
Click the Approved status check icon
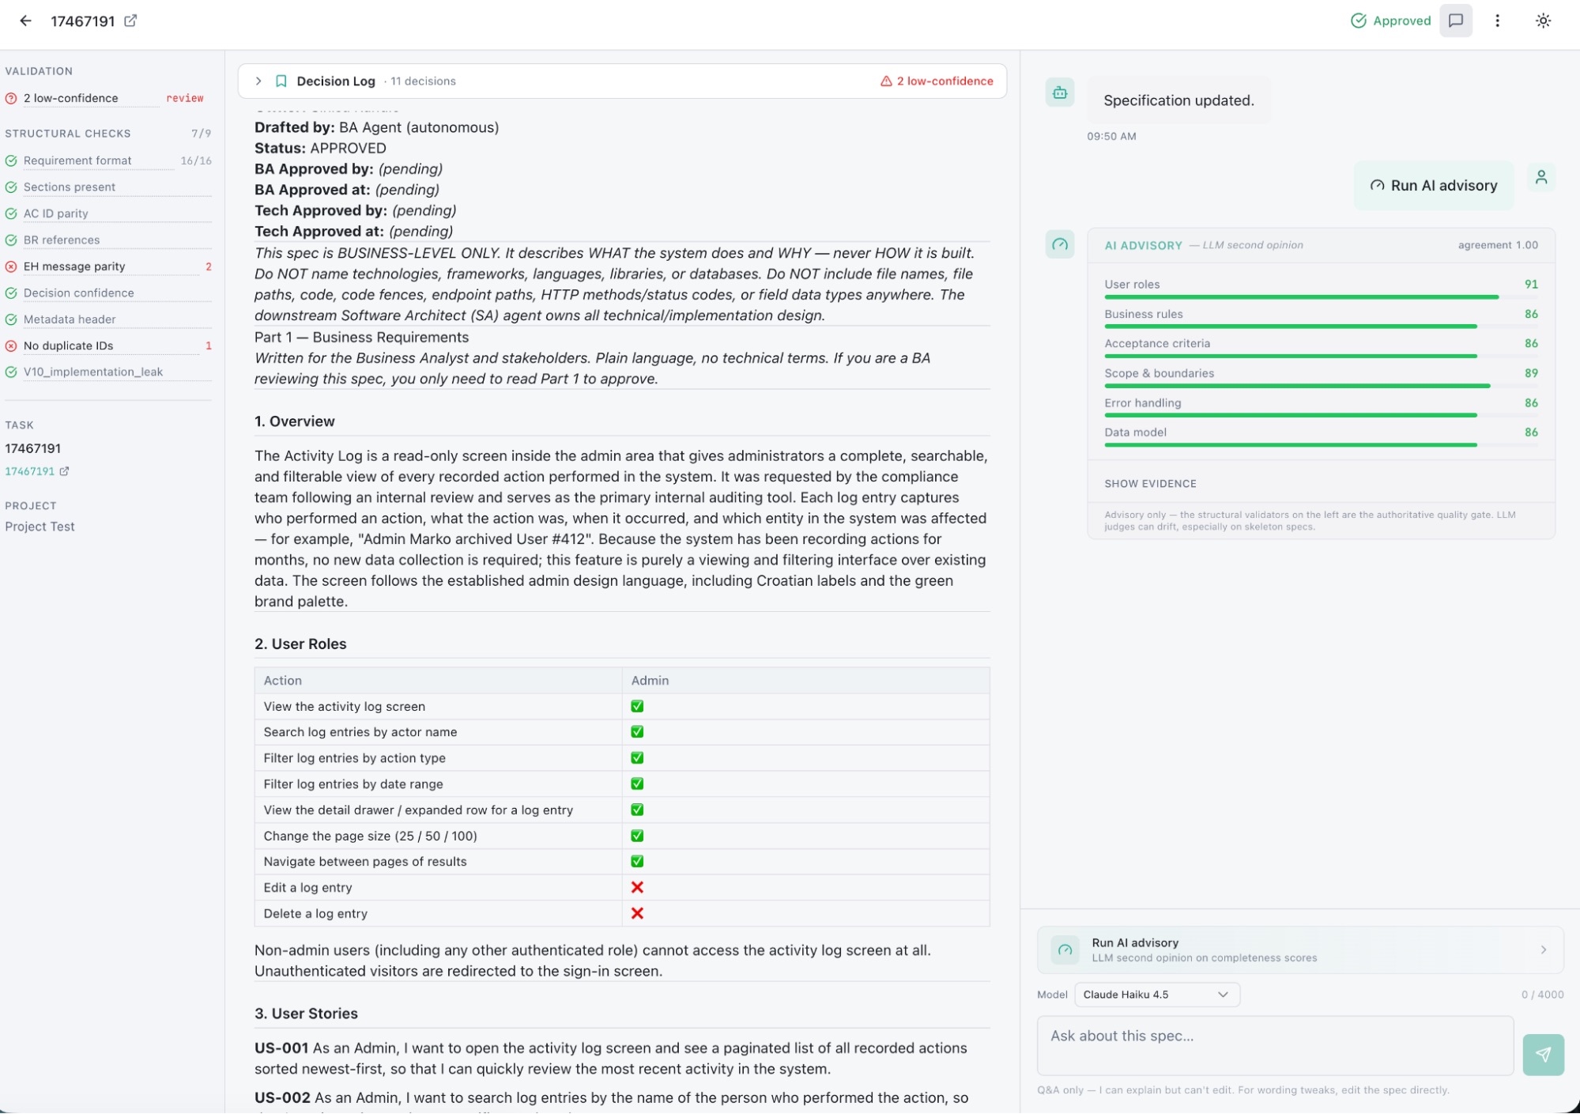pyautogui.click(x=1359, y=21)
